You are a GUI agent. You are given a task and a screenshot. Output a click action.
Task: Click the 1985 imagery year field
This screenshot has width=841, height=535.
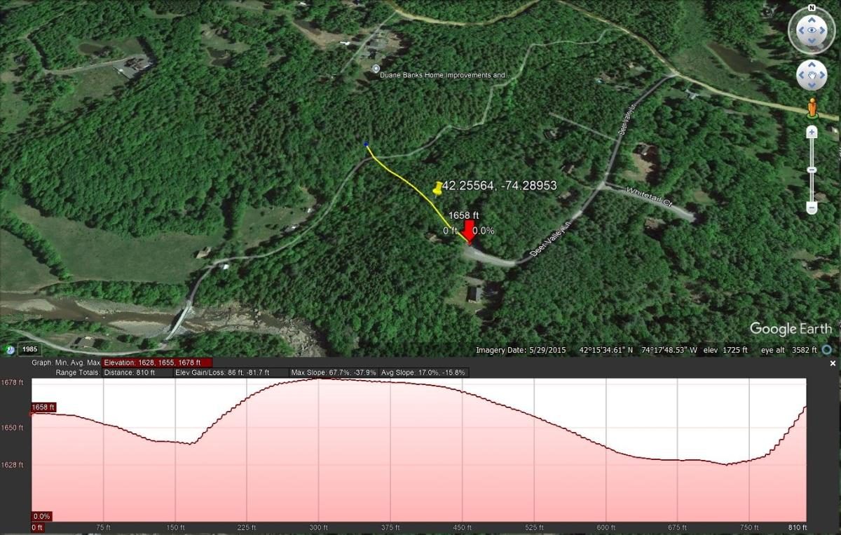(x=29, y=348)
